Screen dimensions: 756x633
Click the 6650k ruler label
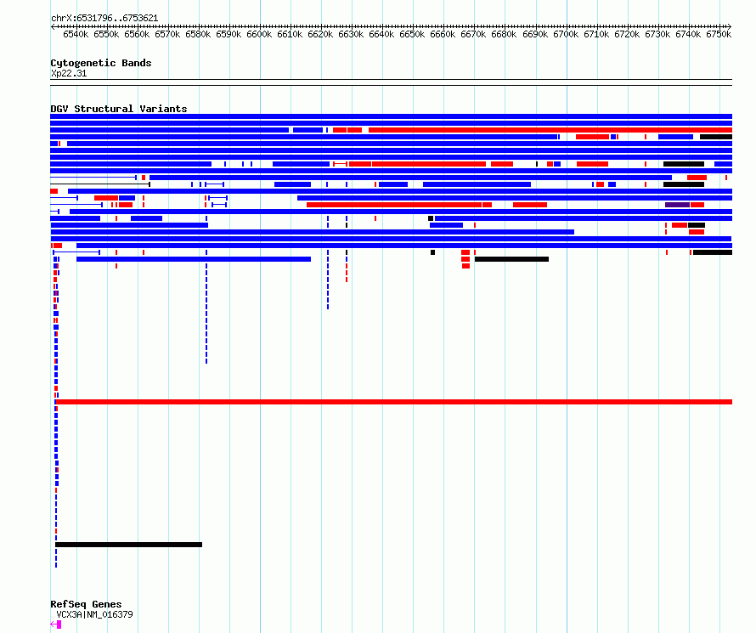pyautogui.click(x=412, y=35)
